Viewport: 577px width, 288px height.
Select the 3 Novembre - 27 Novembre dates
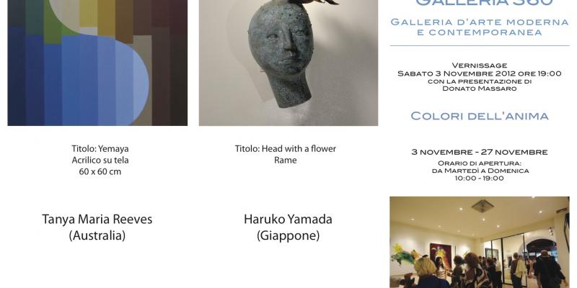pyautogui.click(x=480, y=152)
